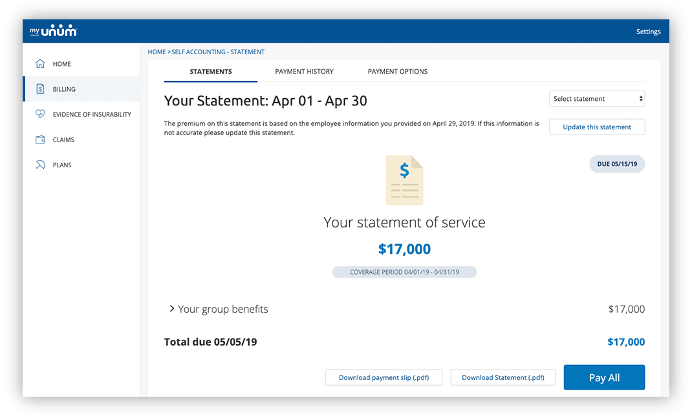Click HOME in the breadcrumb trail
The width and height of the screenshot is (692, 420).
pyautogui.click(x=157, y=52)
